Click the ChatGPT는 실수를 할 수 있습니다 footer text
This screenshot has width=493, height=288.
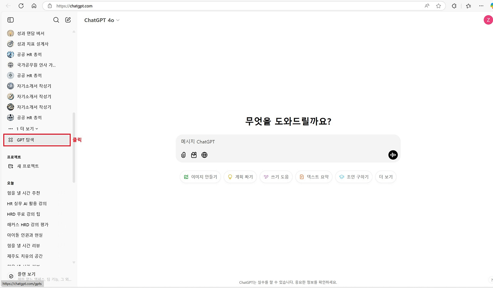pos(288,282)
